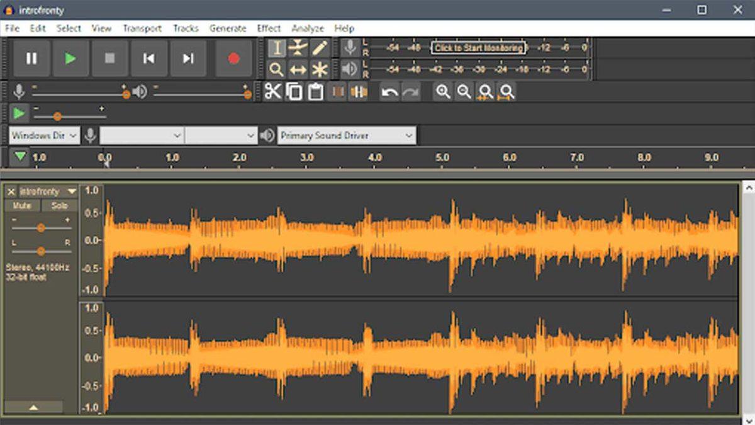Click the Undo arrow icon
This screenshot has height=425, width=755.
tap(389, 93)
